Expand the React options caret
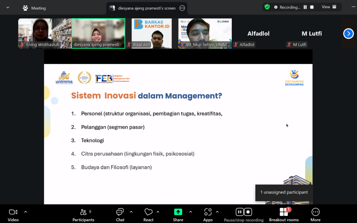 point(158,212)
